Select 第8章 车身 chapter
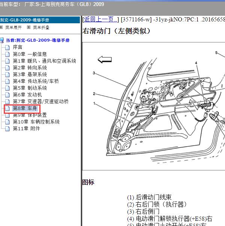 [x=25, y=108]
